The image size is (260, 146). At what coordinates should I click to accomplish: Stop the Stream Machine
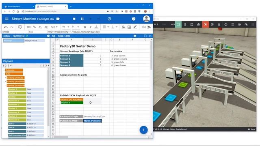[x=74, y=19]
